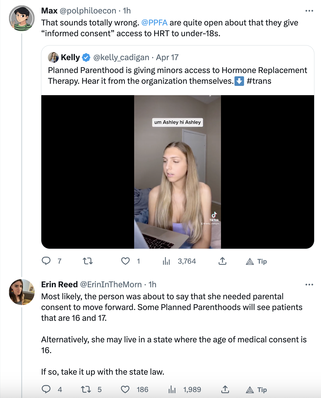The width and height of the screenshot is (321, 398).
Task: Open the @PPFA mention link
Action: [154, 23]
